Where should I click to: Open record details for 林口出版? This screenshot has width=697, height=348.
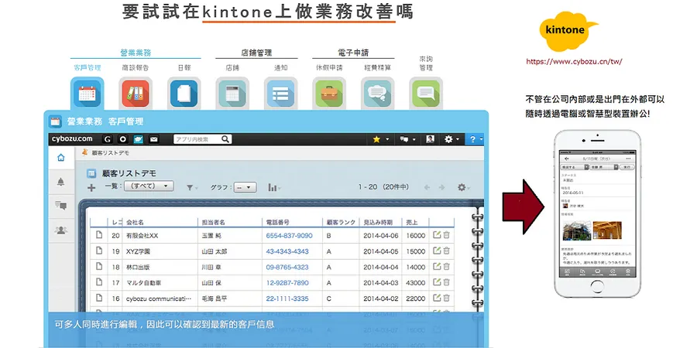[x=100, y=267]
